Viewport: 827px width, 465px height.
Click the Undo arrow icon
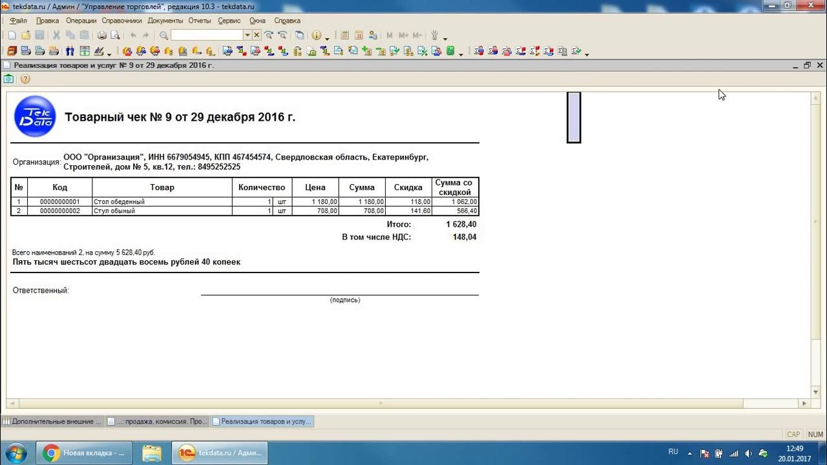point(133,36)
